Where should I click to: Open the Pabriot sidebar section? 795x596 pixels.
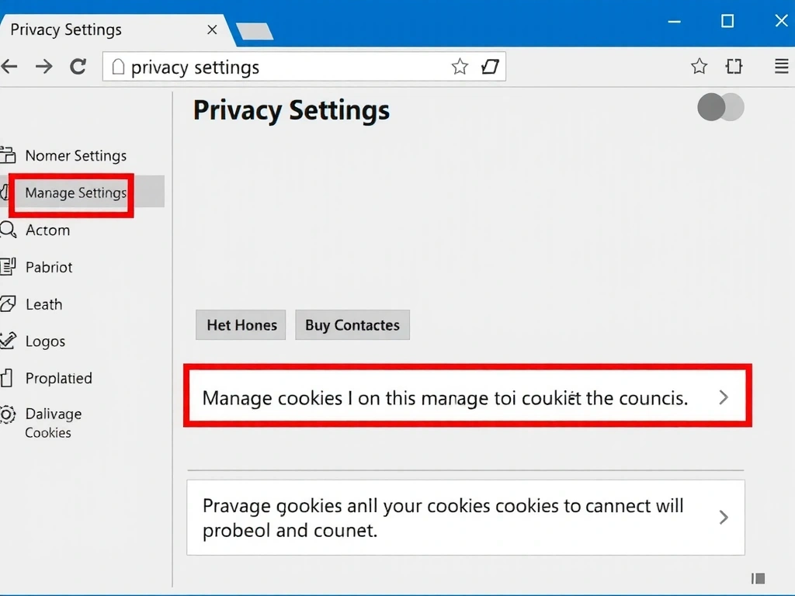49,267
